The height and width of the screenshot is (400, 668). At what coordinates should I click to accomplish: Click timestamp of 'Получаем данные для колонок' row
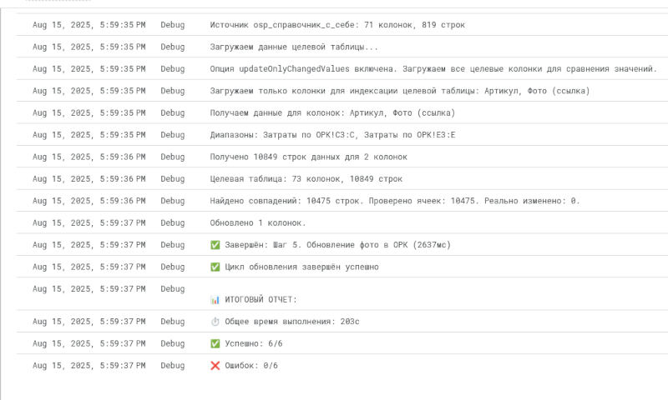(89, 112)
